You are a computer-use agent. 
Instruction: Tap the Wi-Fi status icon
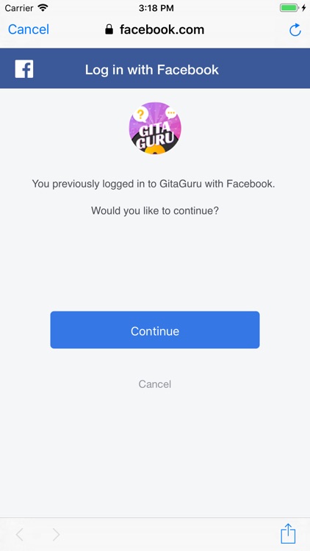click(x=43, y=8)
